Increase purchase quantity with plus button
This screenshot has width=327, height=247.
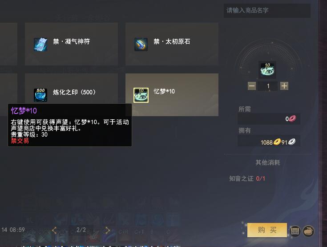coord(284,86)
